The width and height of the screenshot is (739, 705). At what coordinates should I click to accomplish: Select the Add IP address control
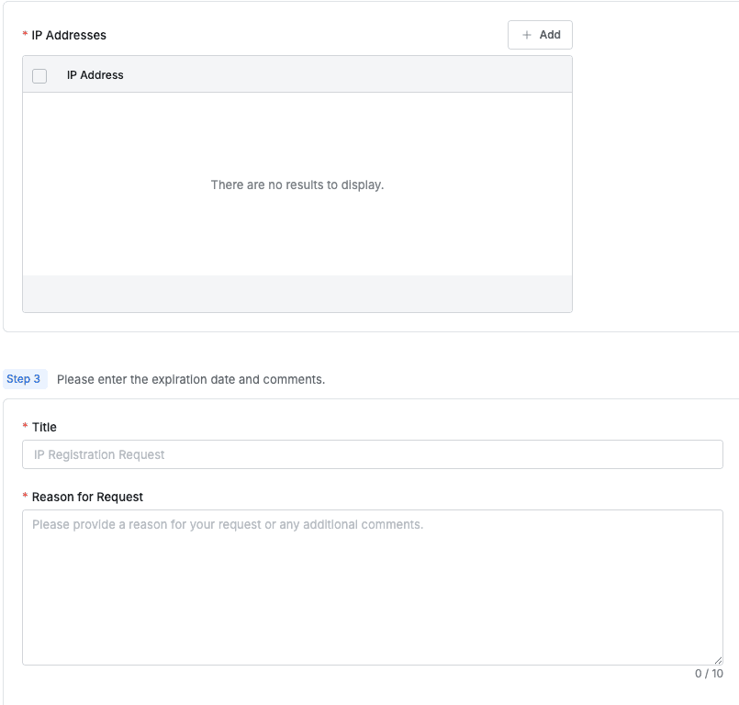click(x=540, y=35)
